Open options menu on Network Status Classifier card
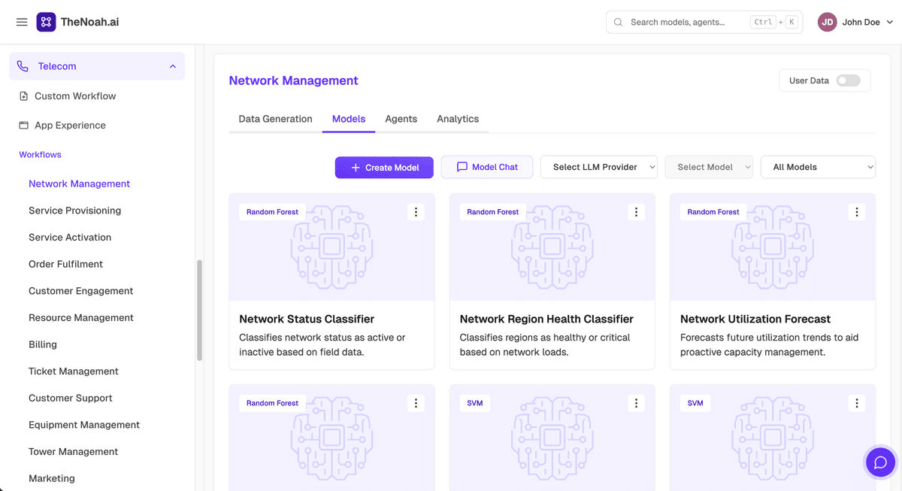This screenshot has width=902, height=491. click(416, 212)
